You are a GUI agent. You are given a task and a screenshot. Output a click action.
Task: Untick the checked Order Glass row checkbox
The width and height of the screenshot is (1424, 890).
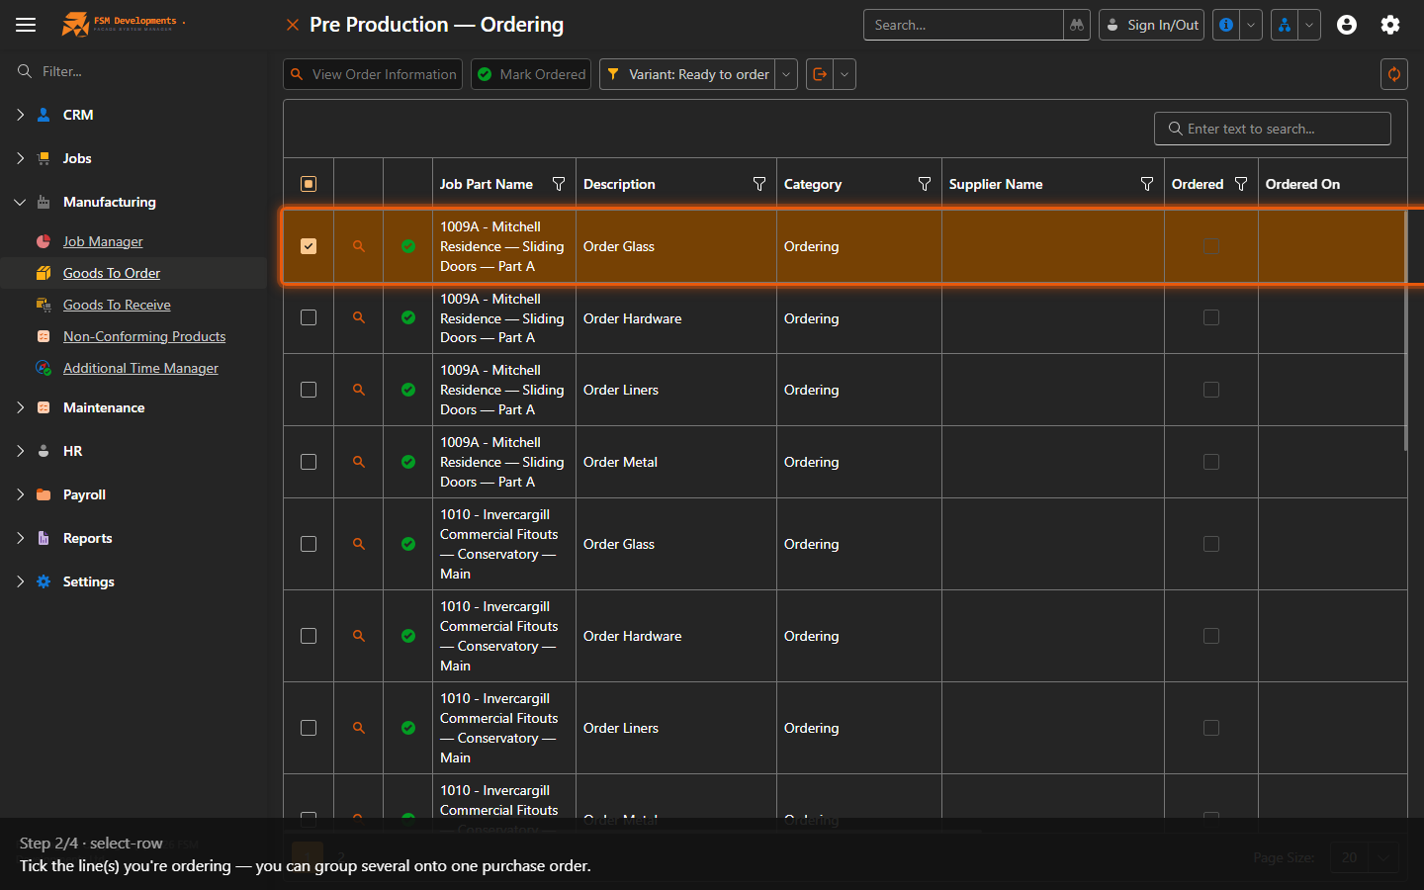tap(309, 246)
